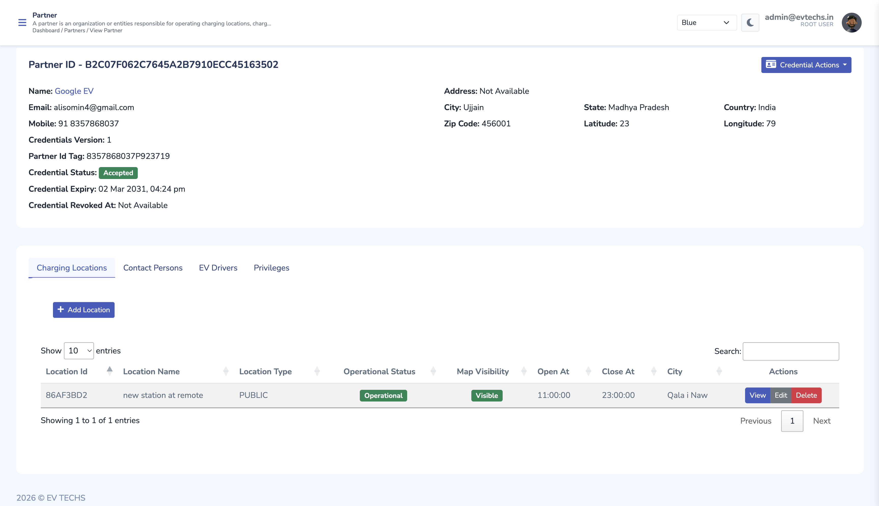Toggle dark mode moon icon

coord(750,23)
